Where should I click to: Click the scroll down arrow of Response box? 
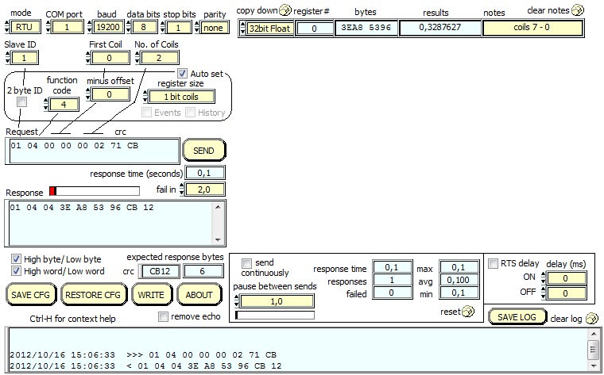click(x=218, y=240)
